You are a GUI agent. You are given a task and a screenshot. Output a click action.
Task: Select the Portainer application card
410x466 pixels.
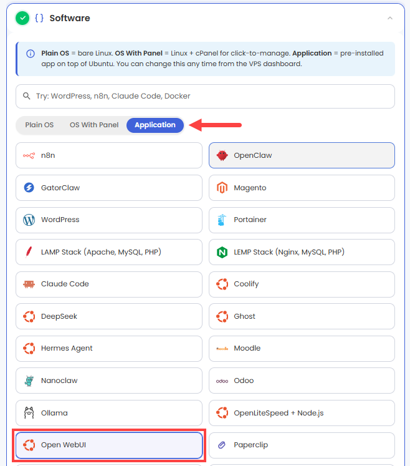[302, 220]
